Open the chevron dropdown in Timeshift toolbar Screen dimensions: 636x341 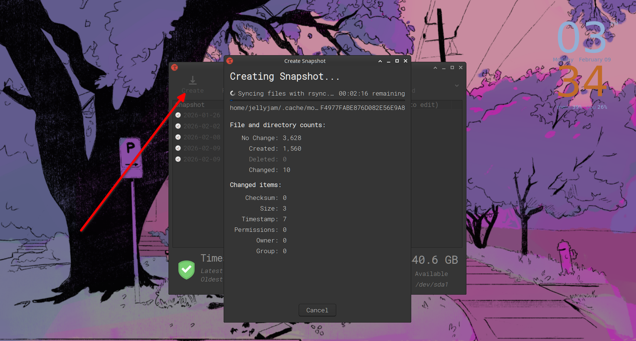pyautogui.click(x=457, y=85)
